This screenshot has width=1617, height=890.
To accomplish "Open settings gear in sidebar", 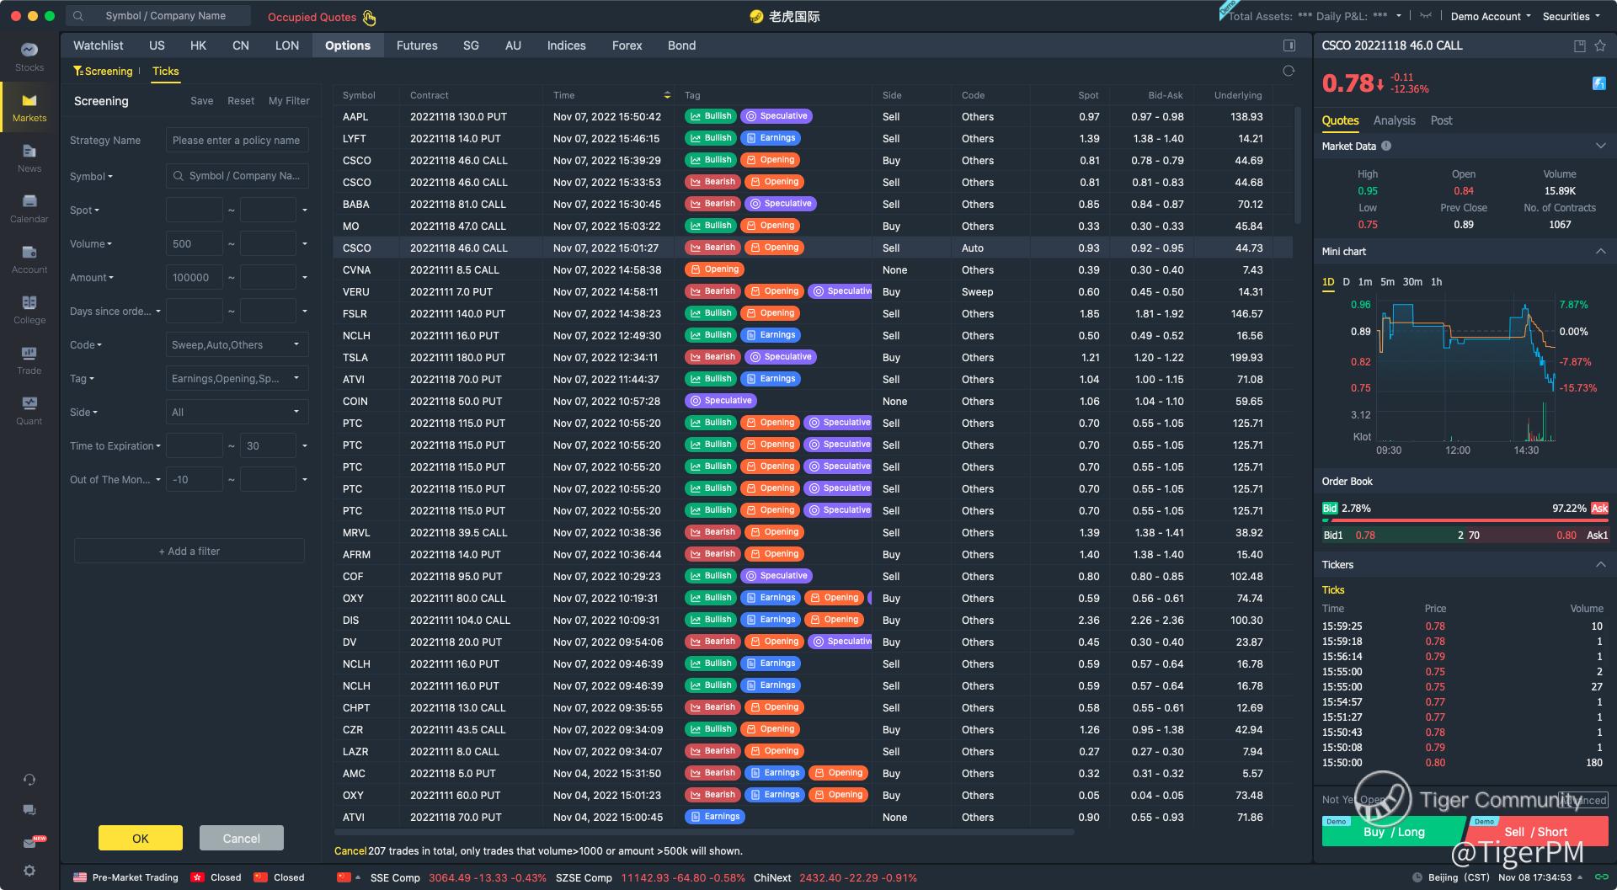I will click(x=29, y=871).
